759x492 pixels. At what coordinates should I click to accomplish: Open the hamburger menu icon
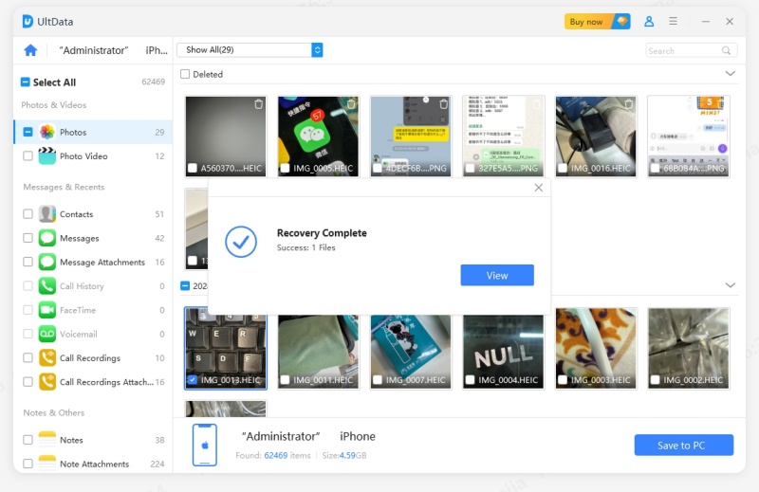point(674,21)
